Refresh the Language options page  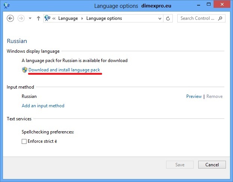point(168,18)
